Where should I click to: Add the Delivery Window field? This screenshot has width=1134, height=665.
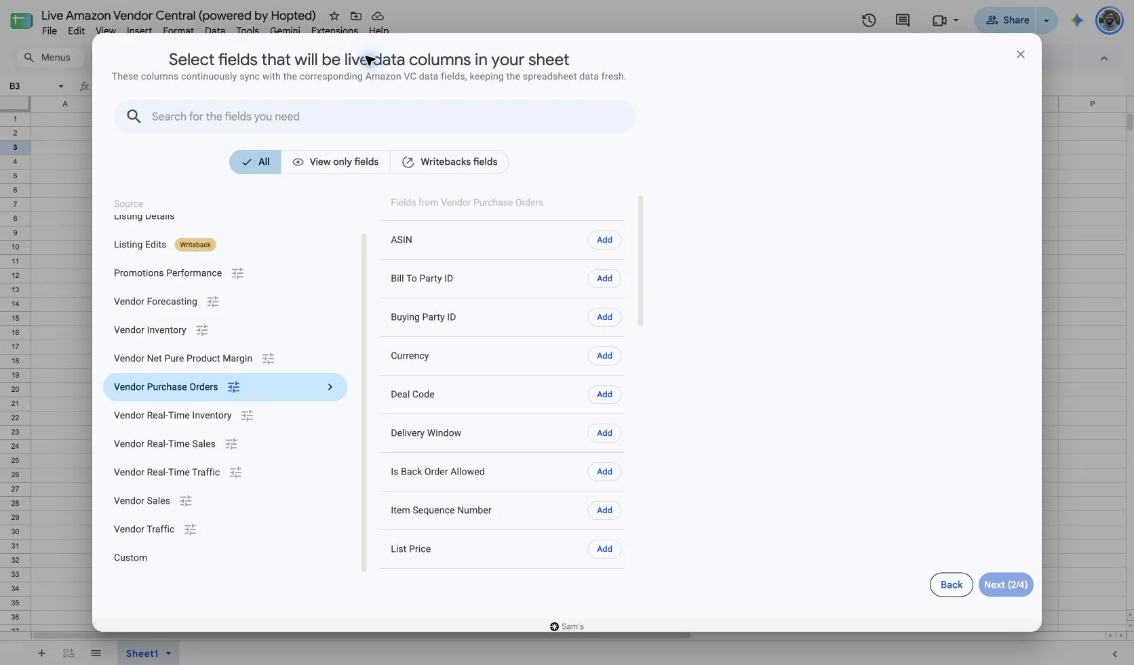[604, 433]
